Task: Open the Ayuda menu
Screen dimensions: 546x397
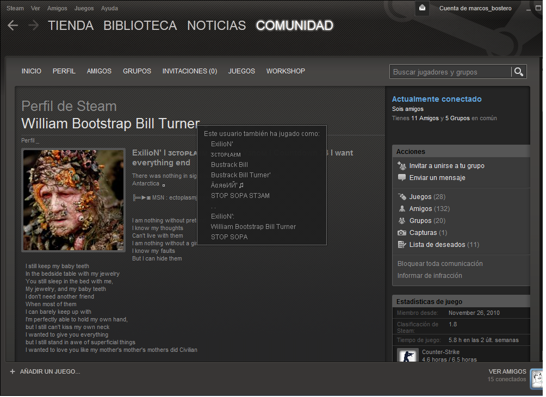Action: click(x=109, y=8)
